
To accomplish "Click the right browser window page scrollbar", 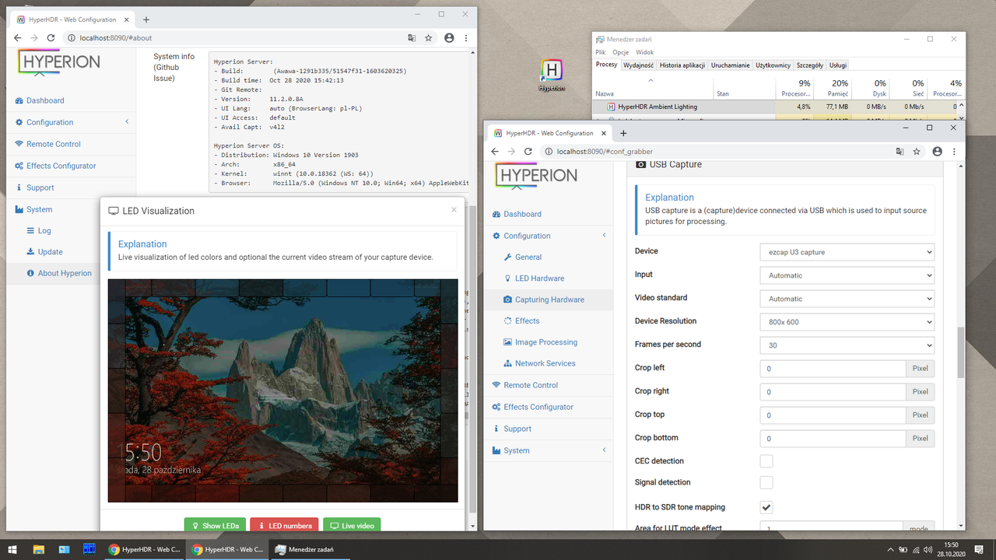I will tap(961, 352).
